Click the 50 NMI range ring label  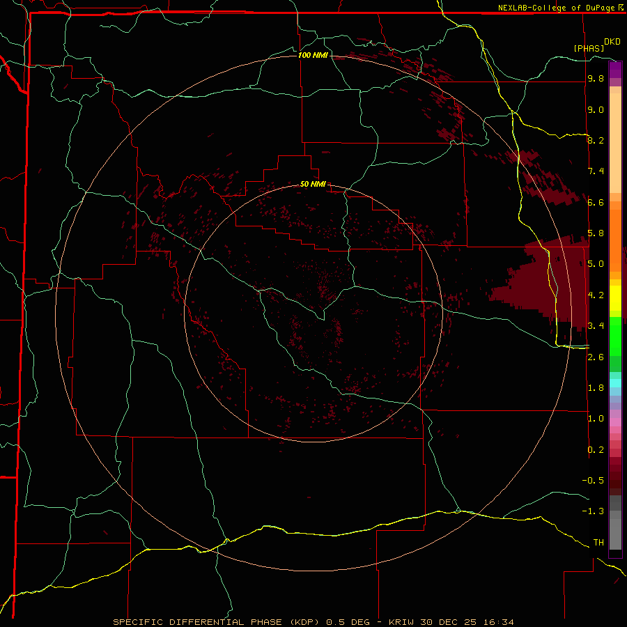[313, 185]
